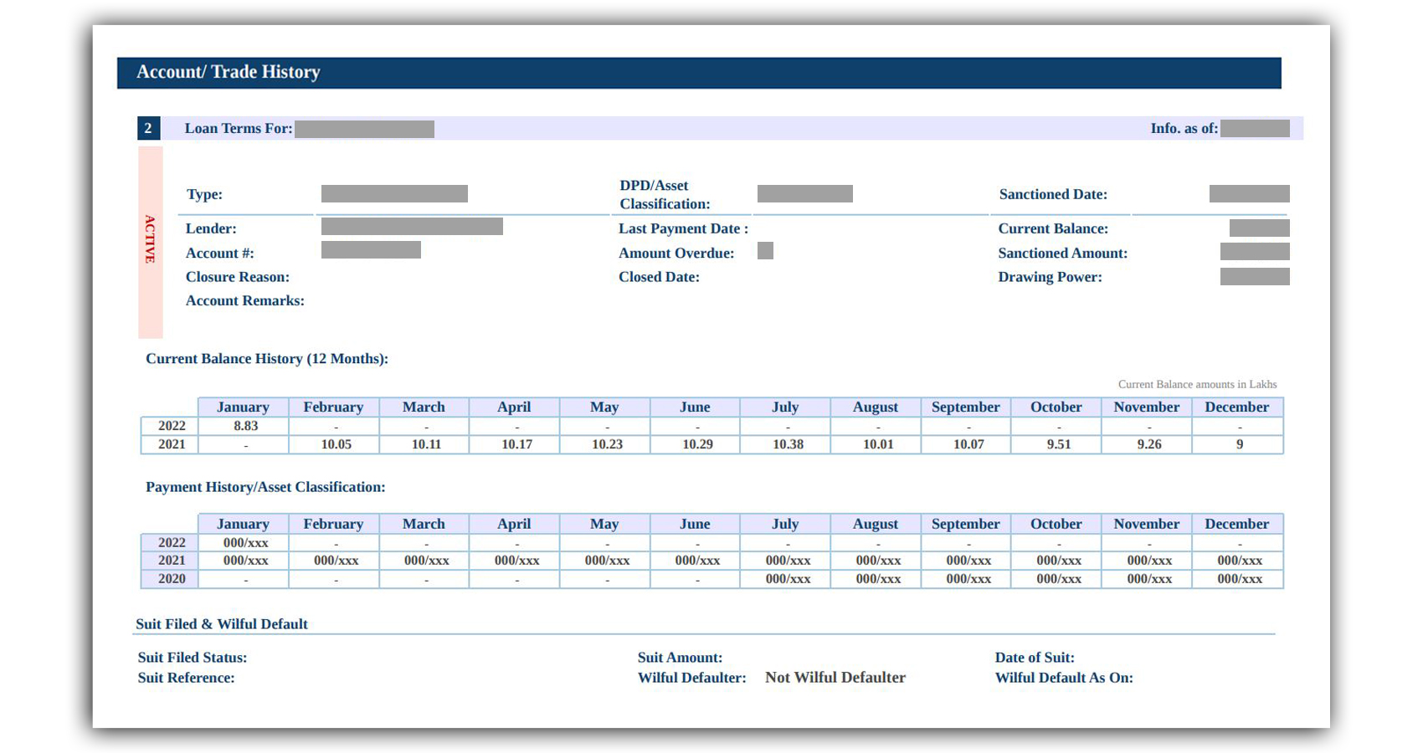Click the numbered account badge "2"
The width and height of the screenshot is (1423, 753).
[x=150, y=128]
